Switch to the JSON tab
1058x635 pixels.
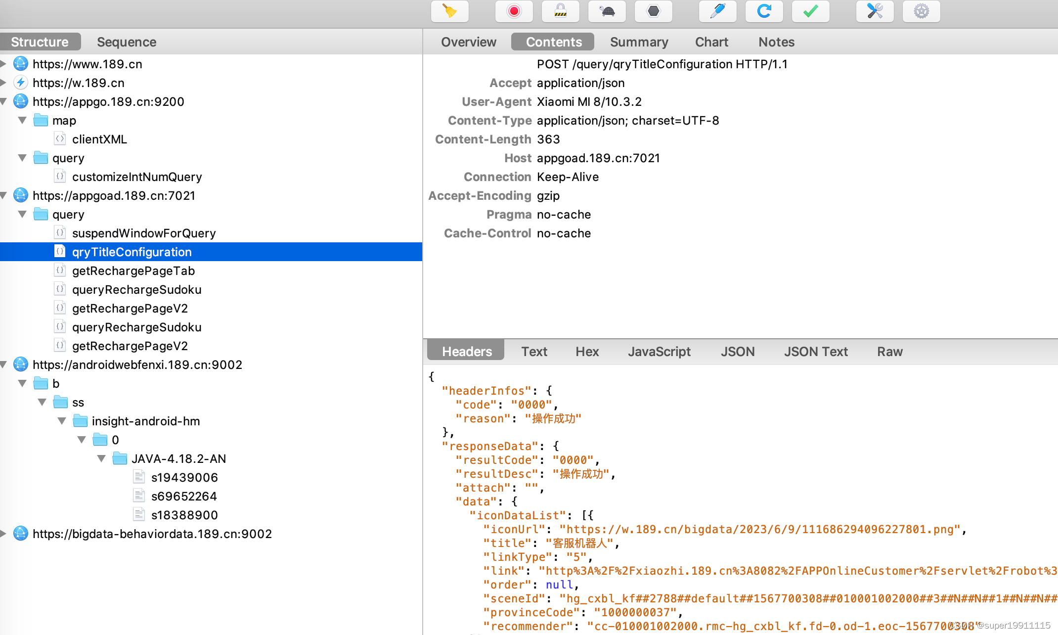[x=736, y=351]
